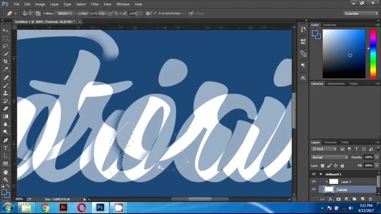Open the Fill slider arrow
Viewport: 381px width, 214px height.
377,165
